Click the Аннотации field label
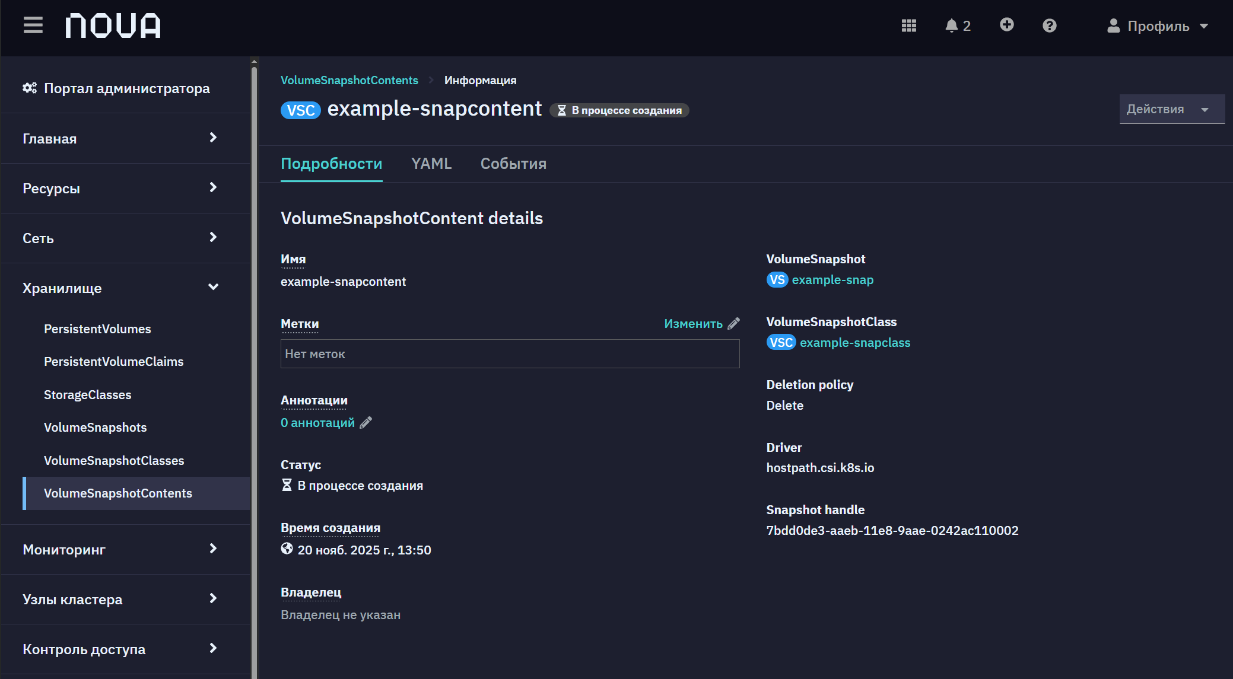This screenshot has width=1233, height=679. pos(314,400)
